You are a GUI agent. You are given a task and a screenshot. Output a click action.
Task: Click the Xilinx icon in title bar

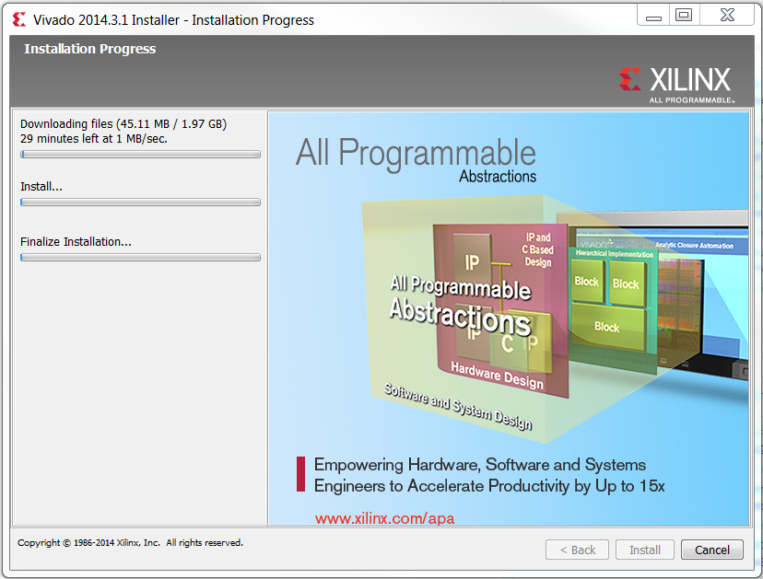coord(19,20)
